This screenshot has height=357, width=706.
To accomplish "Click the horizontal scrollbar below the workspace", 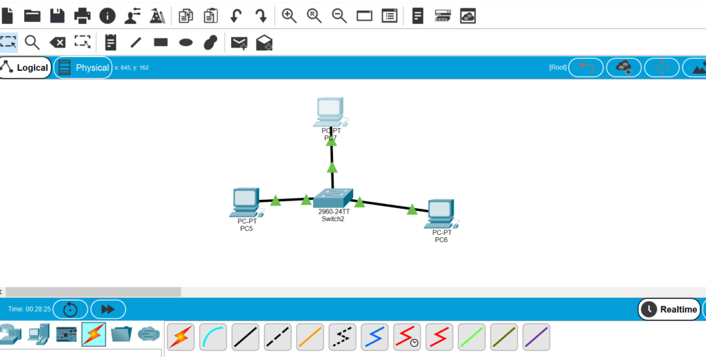I will click(93, 292).
